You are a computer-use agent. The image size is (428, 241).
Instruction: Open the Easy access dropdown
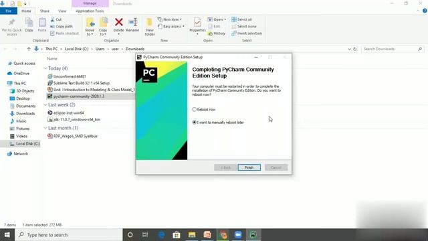[171, 26]
